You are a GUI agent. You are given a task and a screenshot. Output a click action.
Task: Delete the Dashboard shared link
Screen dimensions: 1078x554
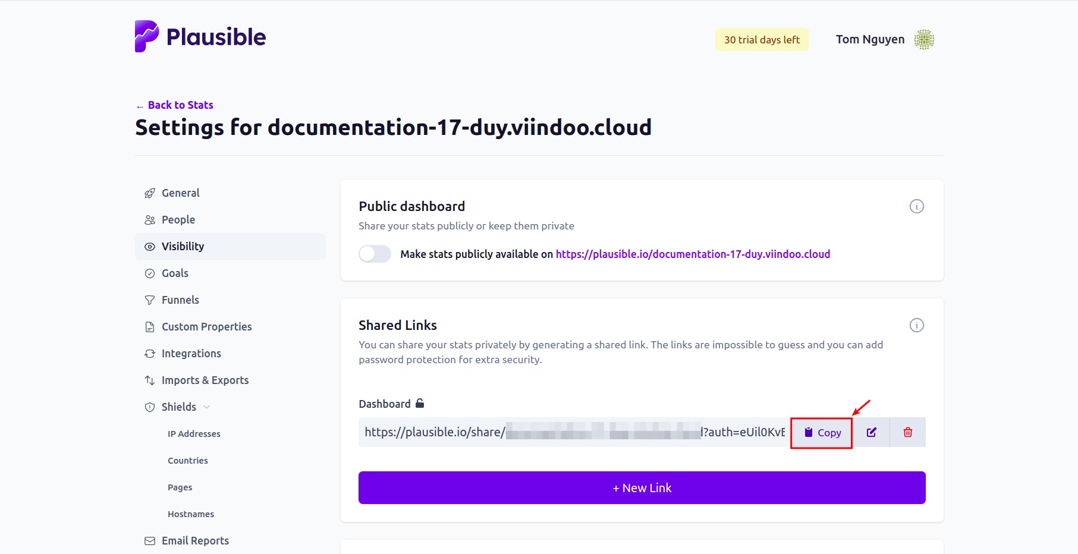coord(907,432)
